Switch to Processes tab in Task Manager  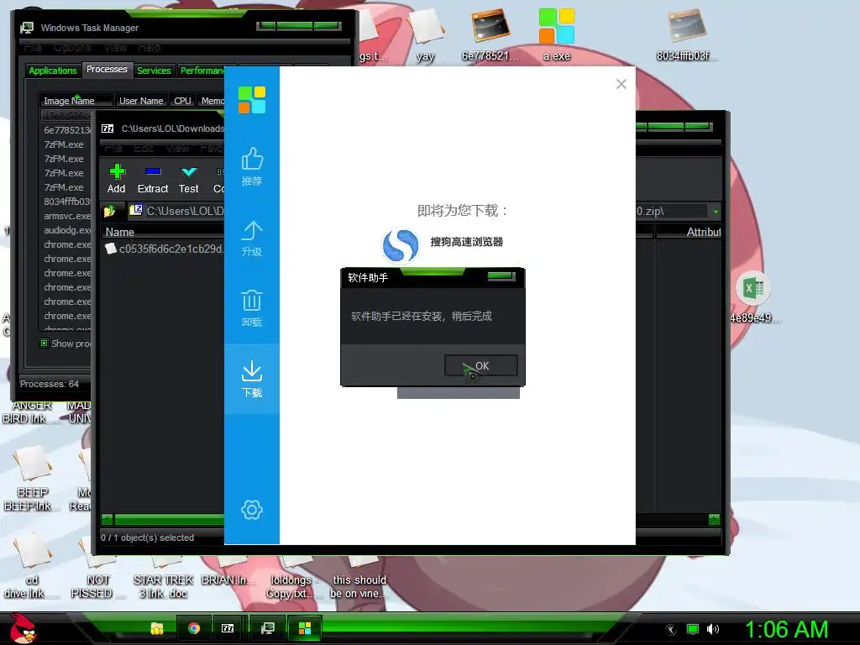click(107, 69)
